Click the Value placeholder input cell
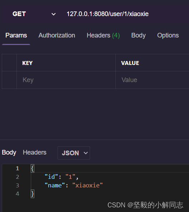This screenshot has width=189, height=212. [152, 80]
